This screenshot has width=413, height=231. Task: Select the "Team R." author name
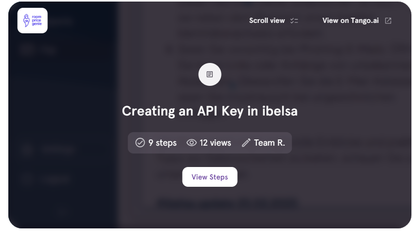pos(269,143)
